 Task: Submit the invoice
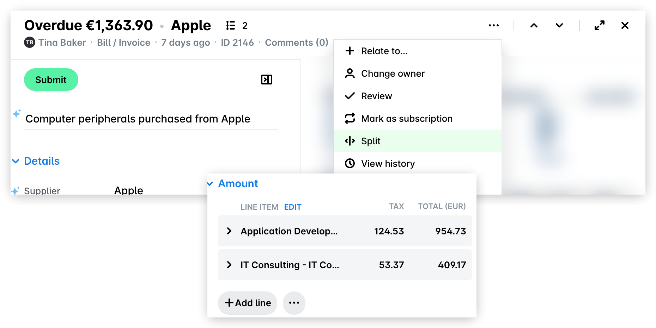click(51, 80)
